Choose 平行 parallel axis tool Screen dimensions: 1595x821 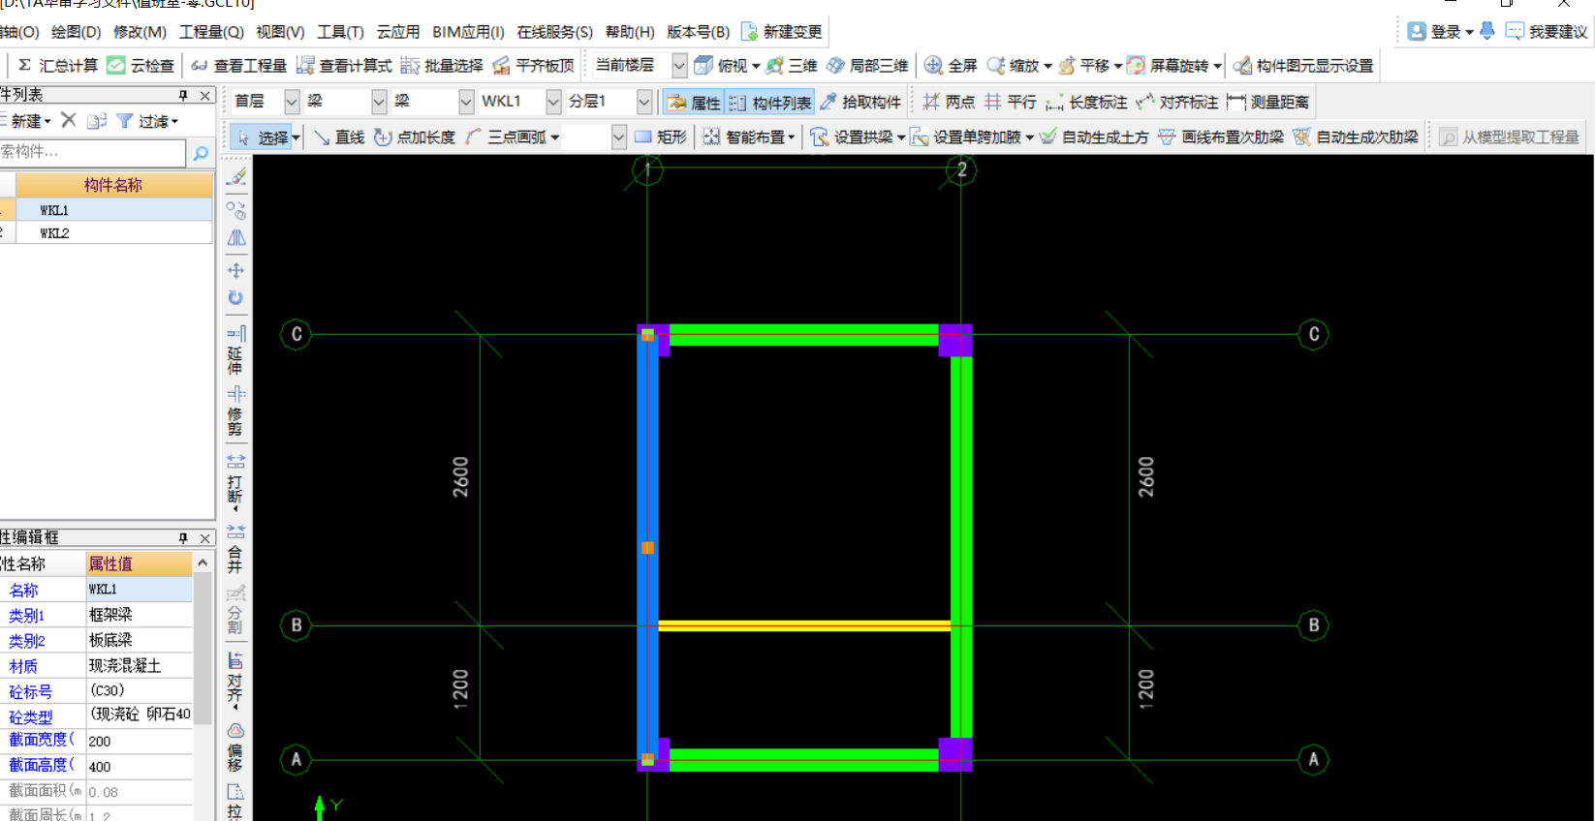pos(1010,102)
